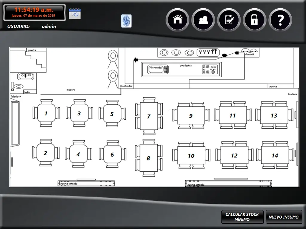Select table 1 on floor plan
The image size is (306, 229).
[x=46, y=113]
